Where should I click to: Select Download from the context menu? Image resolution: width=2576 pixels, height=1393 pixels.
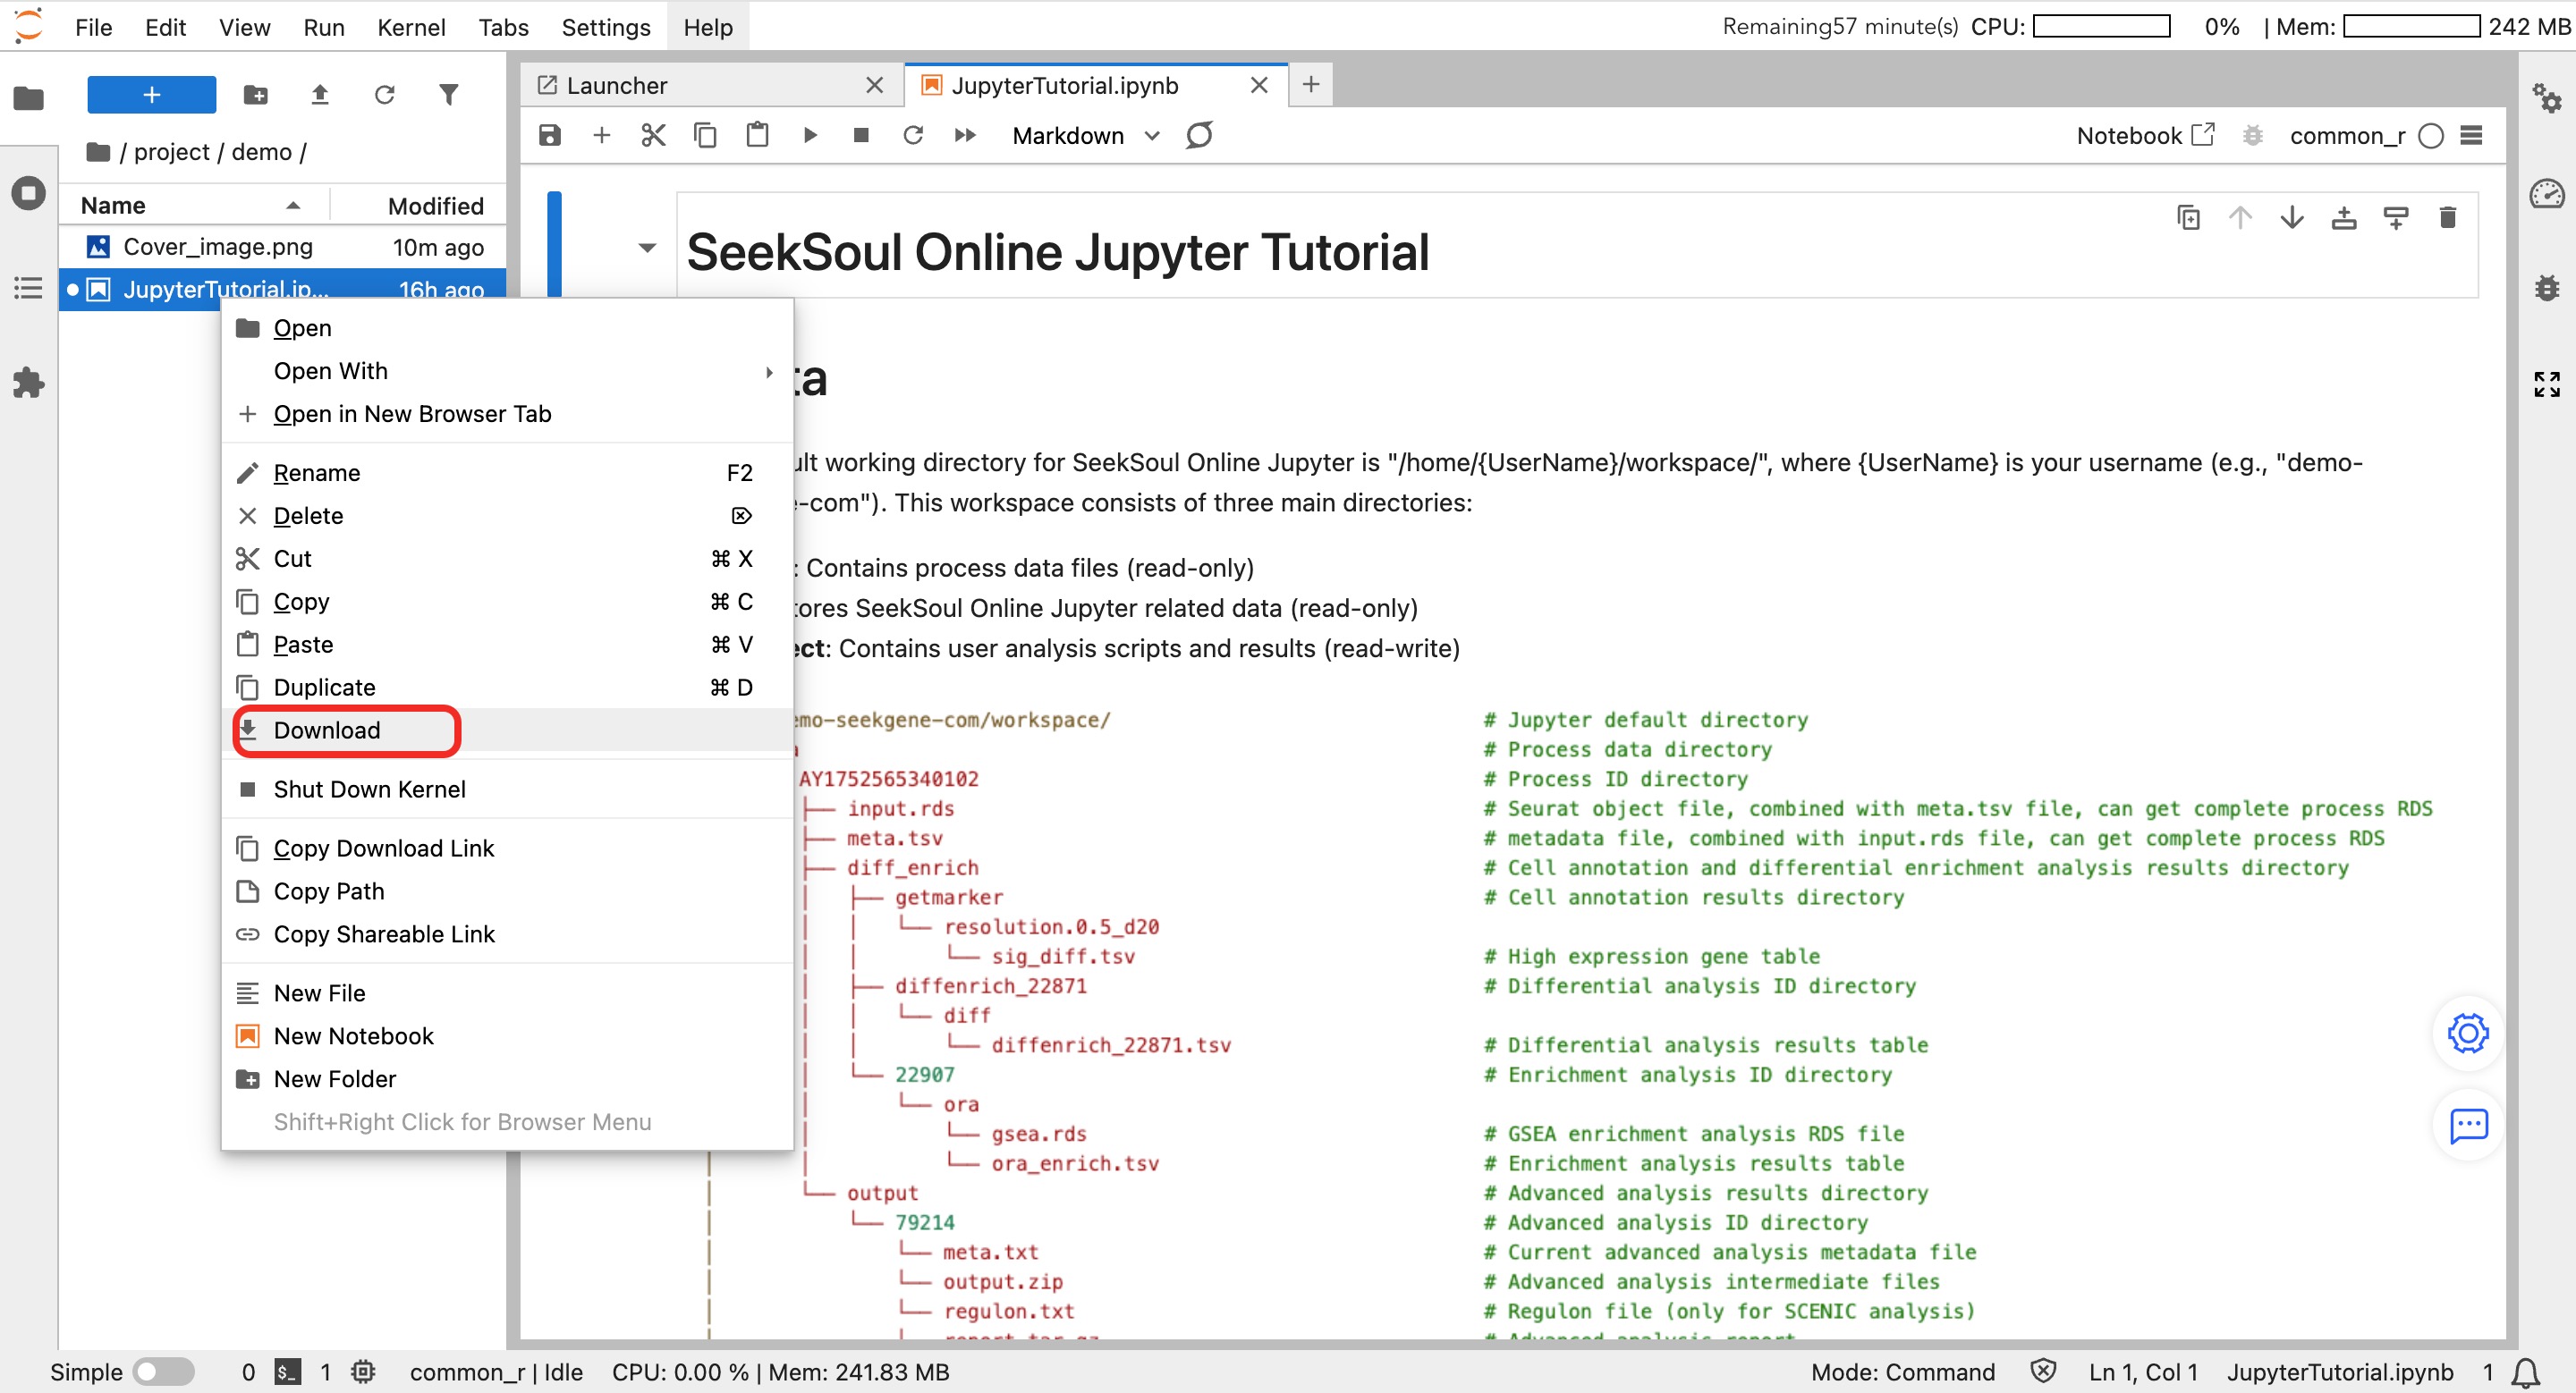tap(327, 730)
